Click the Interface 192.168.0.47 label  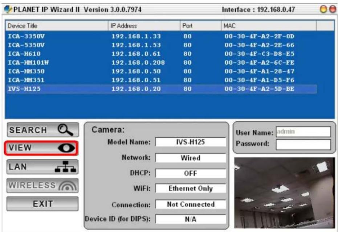(258, 9)
